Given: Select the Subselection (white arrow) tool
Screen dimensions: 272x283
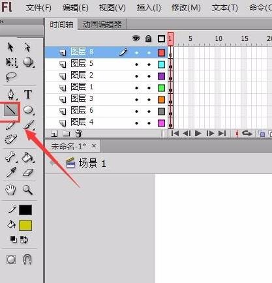Looking at the screenshot, I should tap(27, 47).
